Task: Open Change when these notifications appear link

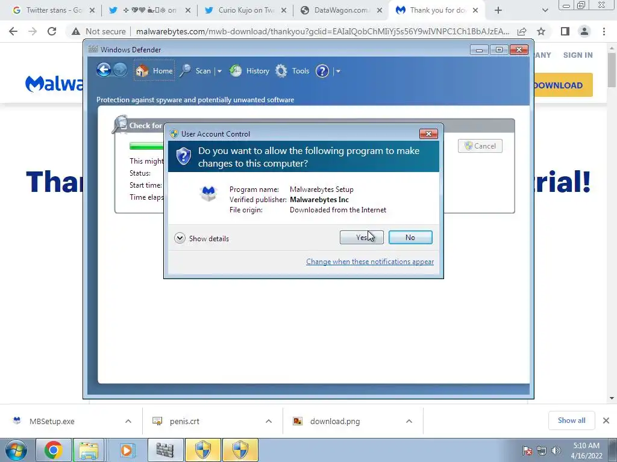Action: tap(370, 262)
